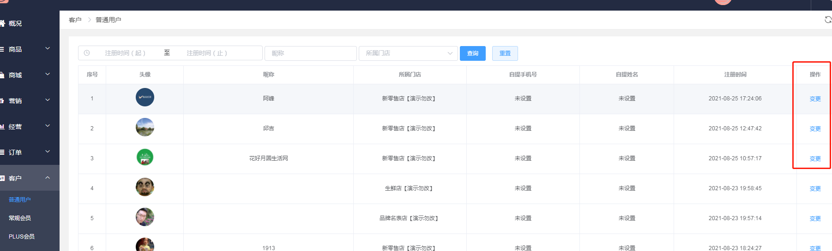Screen dimensions: 832x251
Task: Click timestamp 2021-08-25 12:47:42
Action: point(735,128)
